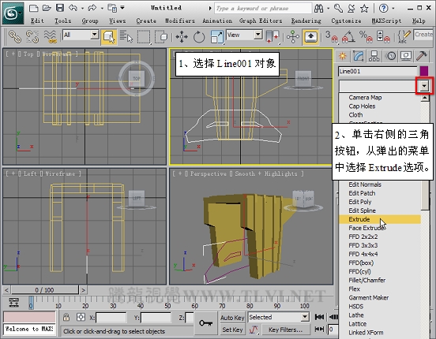Click the time slider 0 / 100
This screenshot has height=339, width=436.
pos(44,290)
